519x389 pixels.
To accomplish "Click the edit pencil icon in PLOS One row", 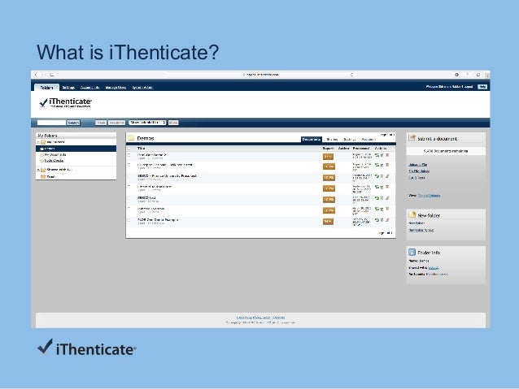I will click(x=387, y=220).
